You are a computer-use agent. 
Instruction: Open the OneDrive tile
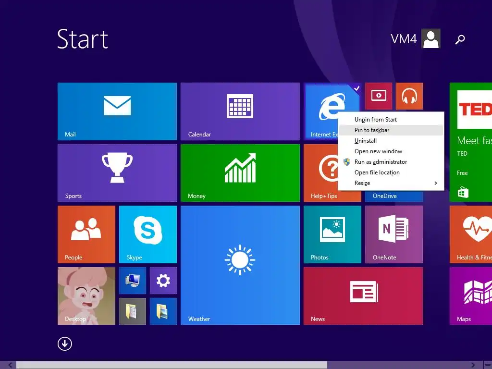click(394, 196)
